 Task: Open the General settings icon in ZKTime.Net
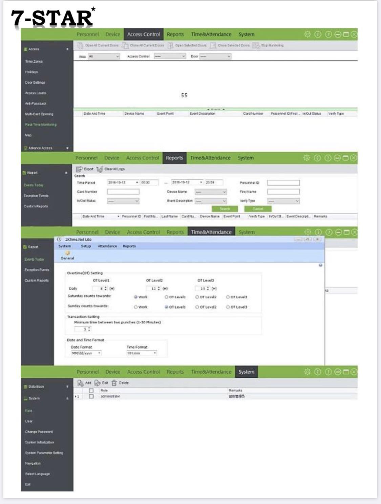click(67, 254)
